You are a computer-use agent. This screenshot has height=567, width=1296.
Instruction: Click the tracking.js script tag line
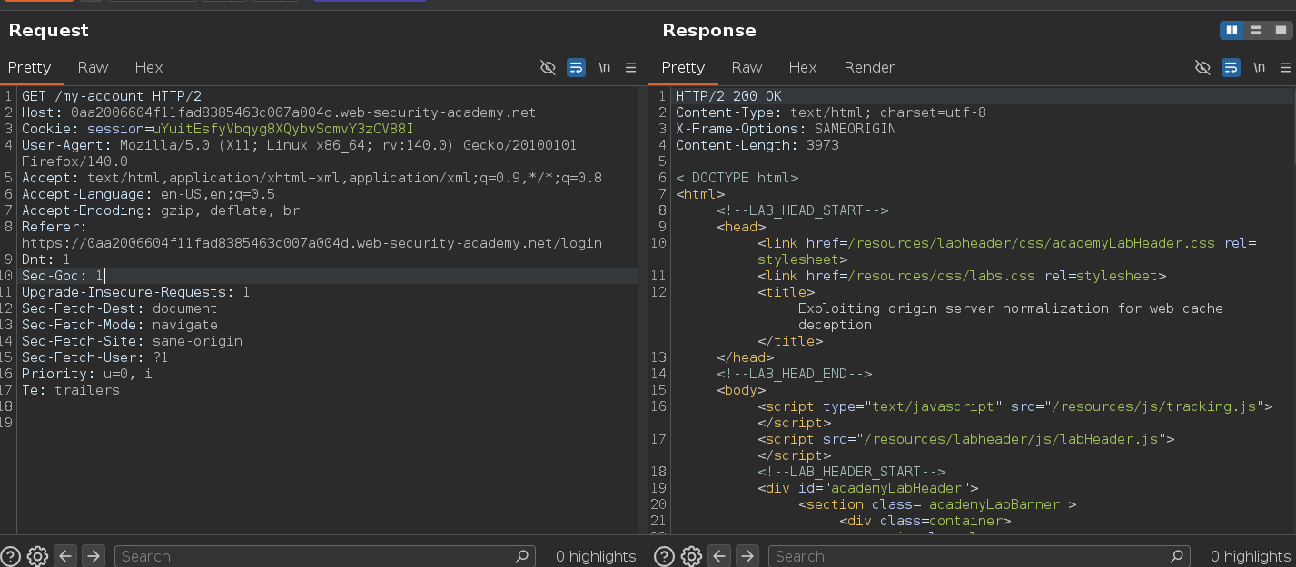tap(1015, 406)
